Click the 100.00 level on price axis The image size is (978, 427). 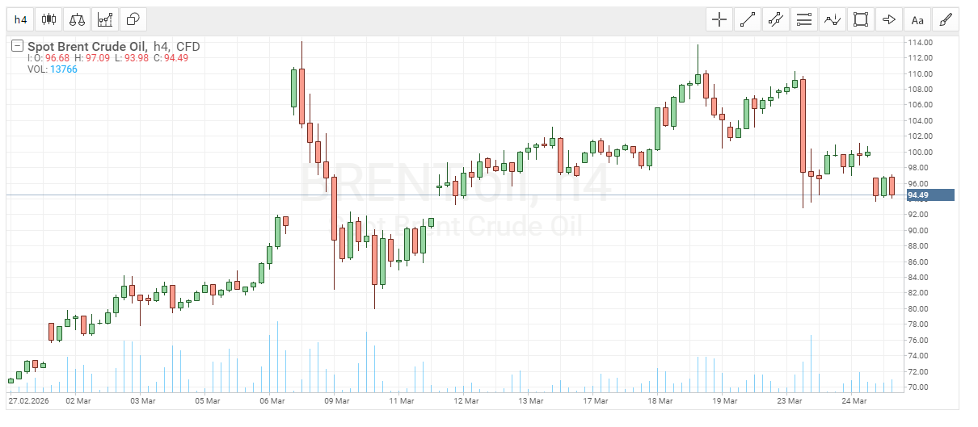[920, 152]
